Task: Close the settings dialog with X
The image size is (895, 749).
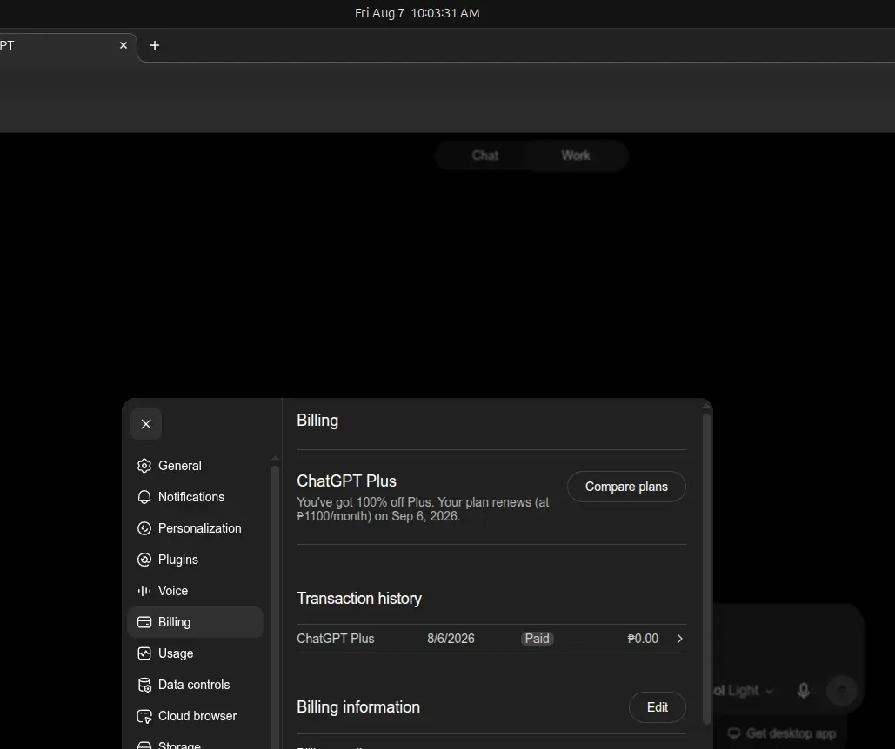Action: (146, 424)
